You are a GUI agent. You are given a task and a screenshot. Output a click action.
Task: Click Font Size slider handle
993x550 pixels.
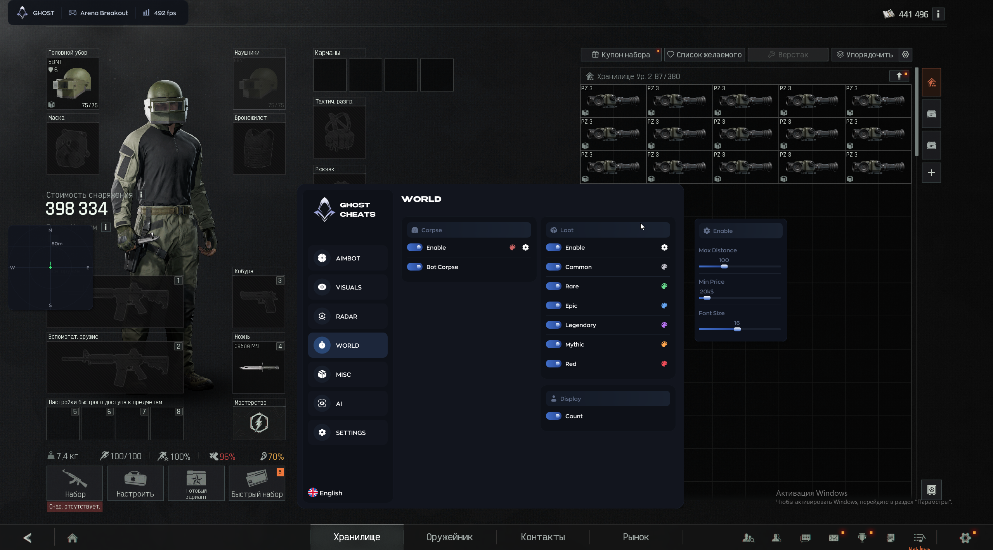(x=737, y=329)
